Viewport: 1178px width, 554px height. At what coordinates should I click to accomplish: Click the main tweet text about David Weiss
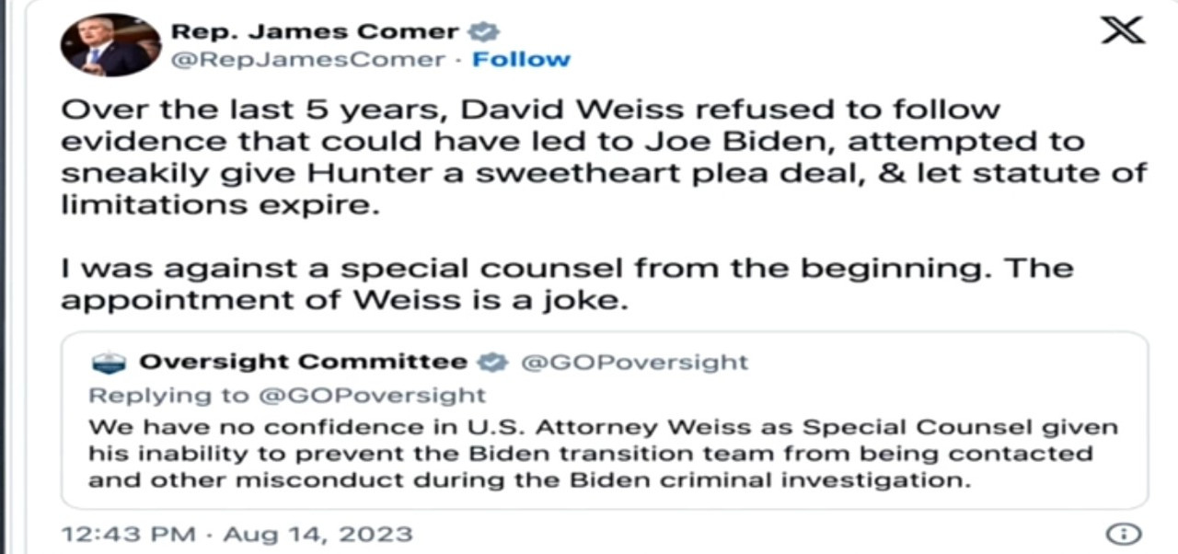pyautogui.click(x=604, y=158)
